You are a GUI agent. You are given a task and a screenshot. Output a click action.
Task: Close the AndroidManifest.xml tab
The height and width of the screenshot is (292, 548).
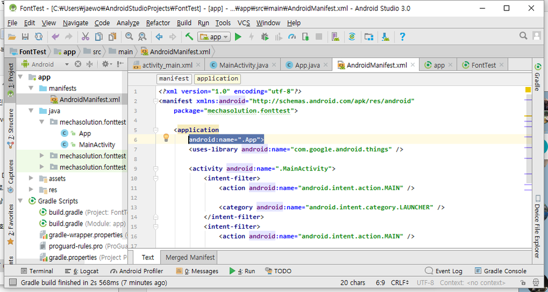tap(413, 64)
